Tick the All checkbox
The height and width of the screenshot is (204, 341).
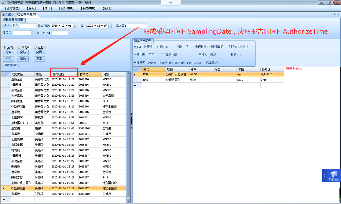pos(34,33)
